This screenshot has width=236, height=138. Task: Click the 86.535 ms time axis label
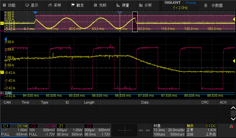pos(123,96)
